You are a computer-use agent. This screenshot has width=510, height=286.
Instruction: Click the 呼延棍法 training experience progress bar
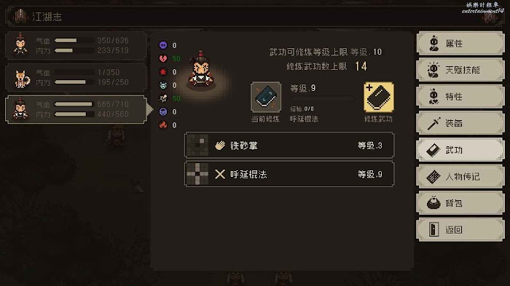click(322, 99)
